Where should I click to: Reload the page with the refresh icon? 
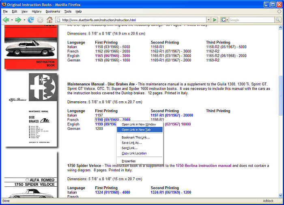(31, 20)
